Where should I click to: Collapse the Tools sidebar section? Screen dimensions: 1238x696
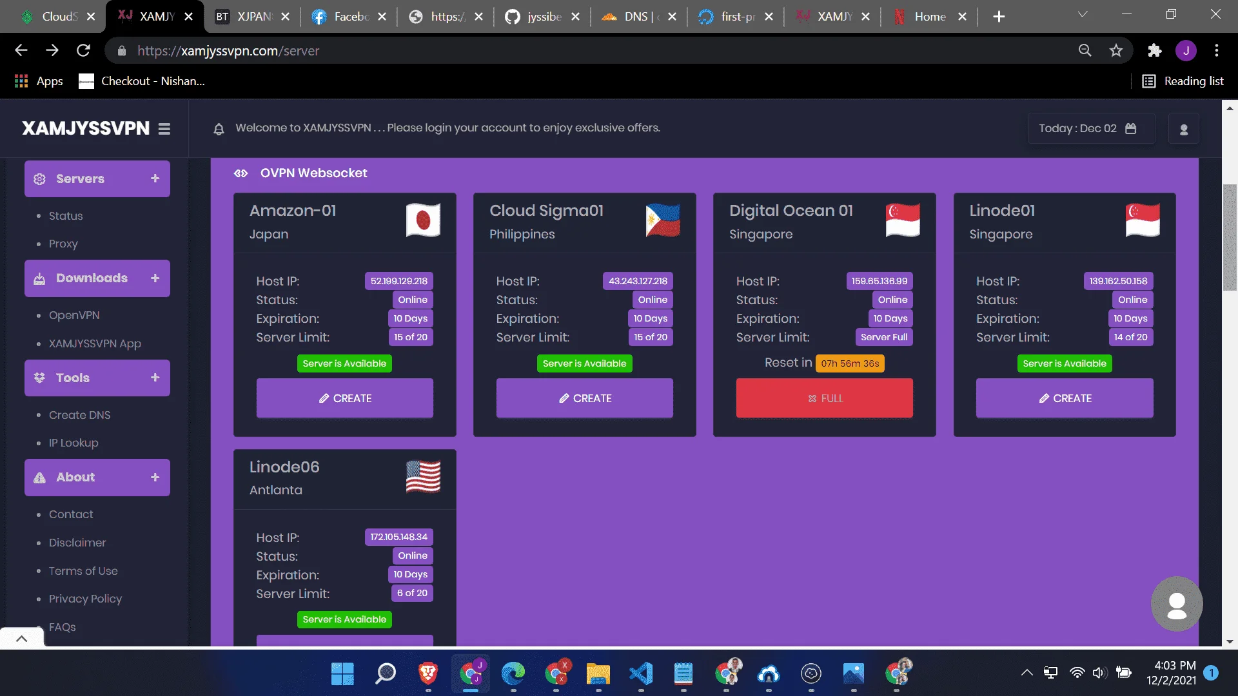97,378
